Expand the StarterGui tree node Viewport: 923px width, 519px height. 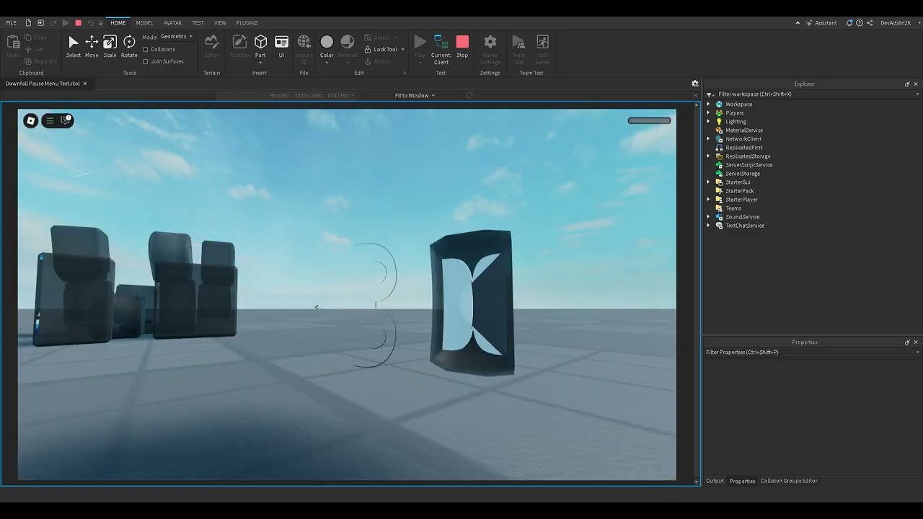[x=708, y=182]
